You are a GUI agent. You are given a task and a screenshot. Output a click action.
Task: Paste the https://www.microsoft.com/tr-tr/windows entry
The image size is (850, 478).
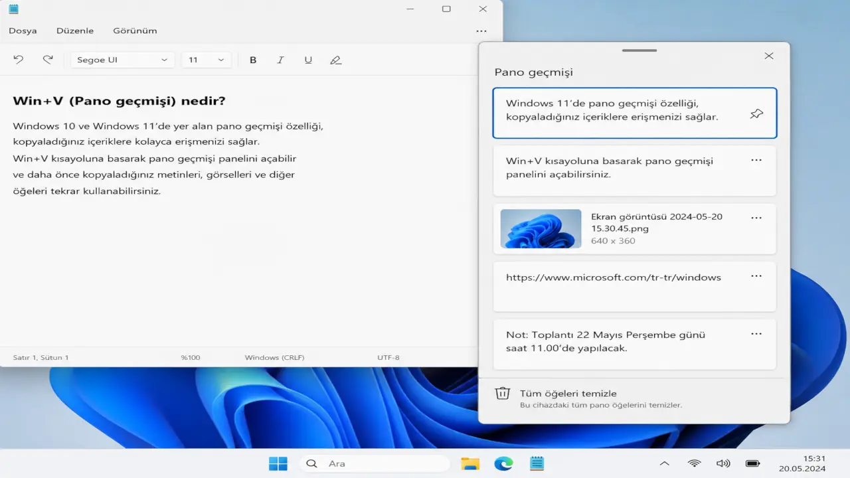point(635,286)
